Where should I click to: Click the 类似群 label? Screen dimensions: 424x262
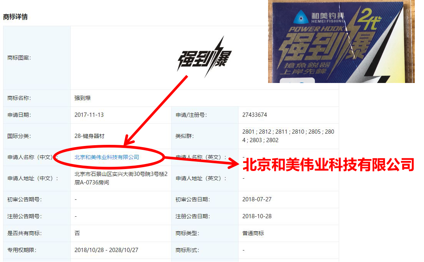185,136
